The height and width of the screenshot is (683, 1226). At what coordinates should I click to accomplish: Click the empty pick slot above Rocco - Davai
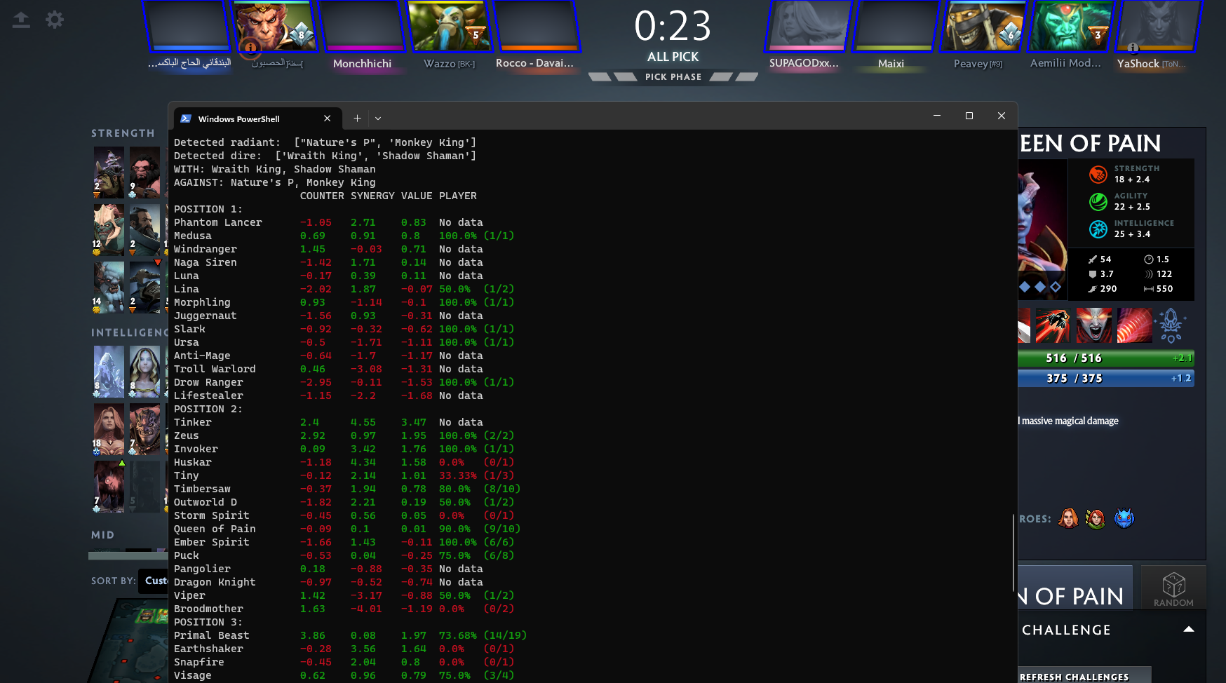(537, 26)
